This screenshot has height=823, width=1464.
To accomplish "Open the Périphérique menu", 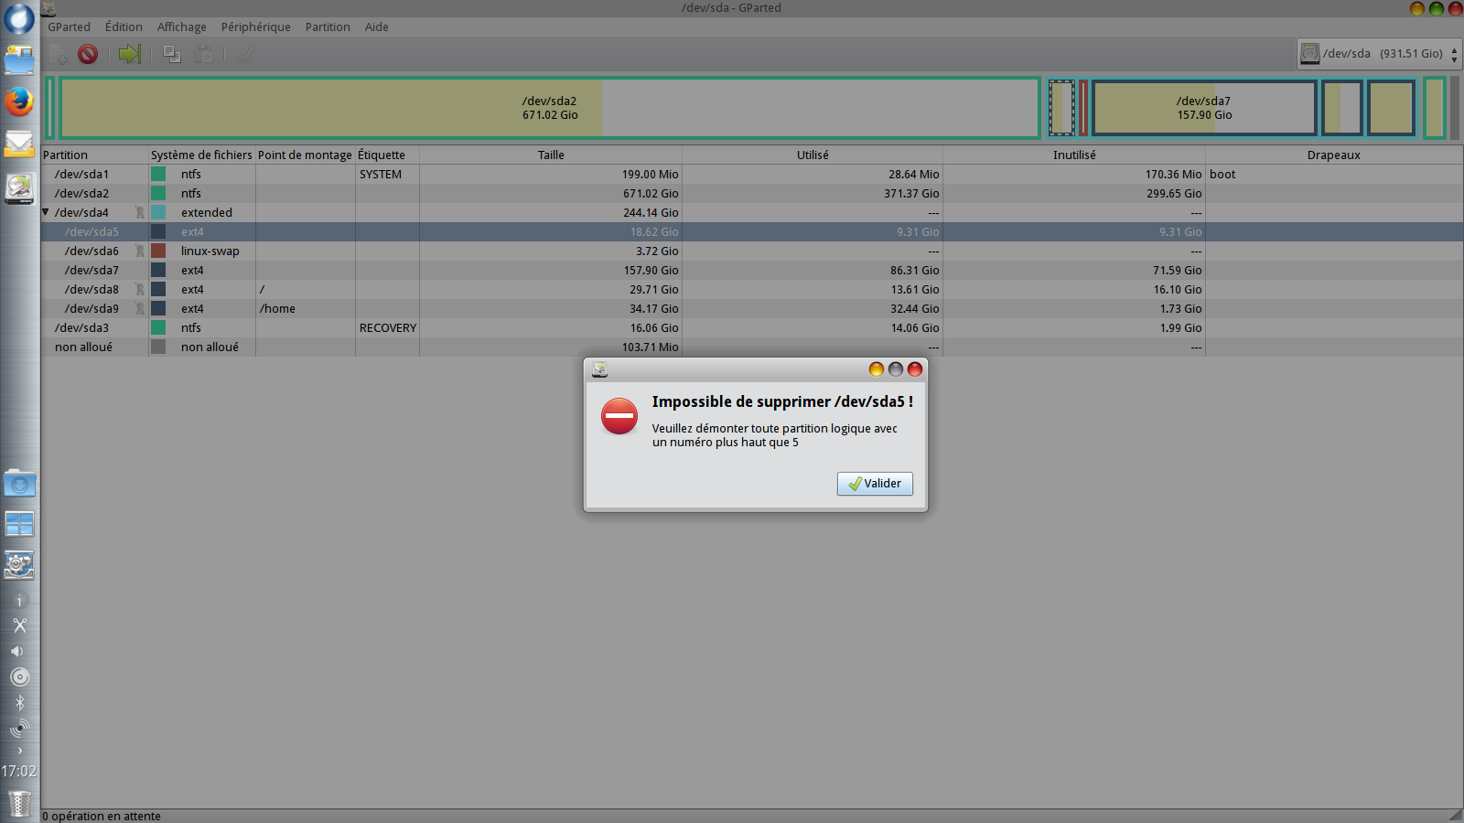I will (256, 27).
